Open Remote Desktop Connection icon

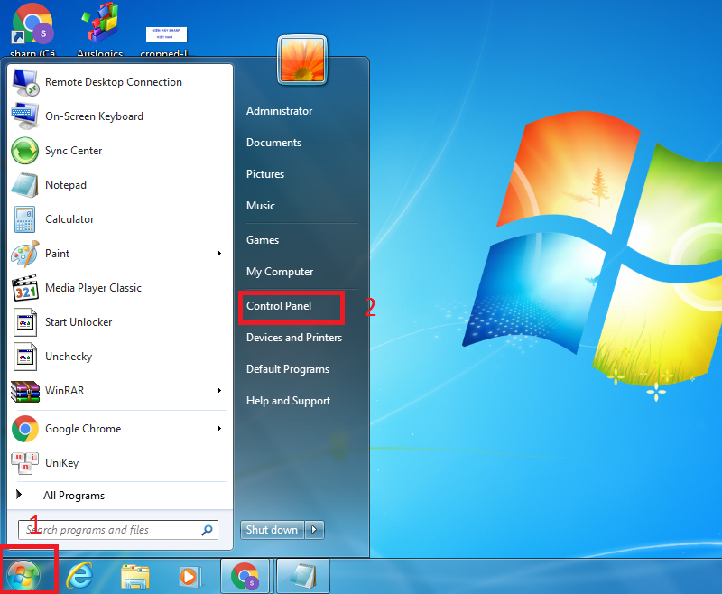pos(24,82)
